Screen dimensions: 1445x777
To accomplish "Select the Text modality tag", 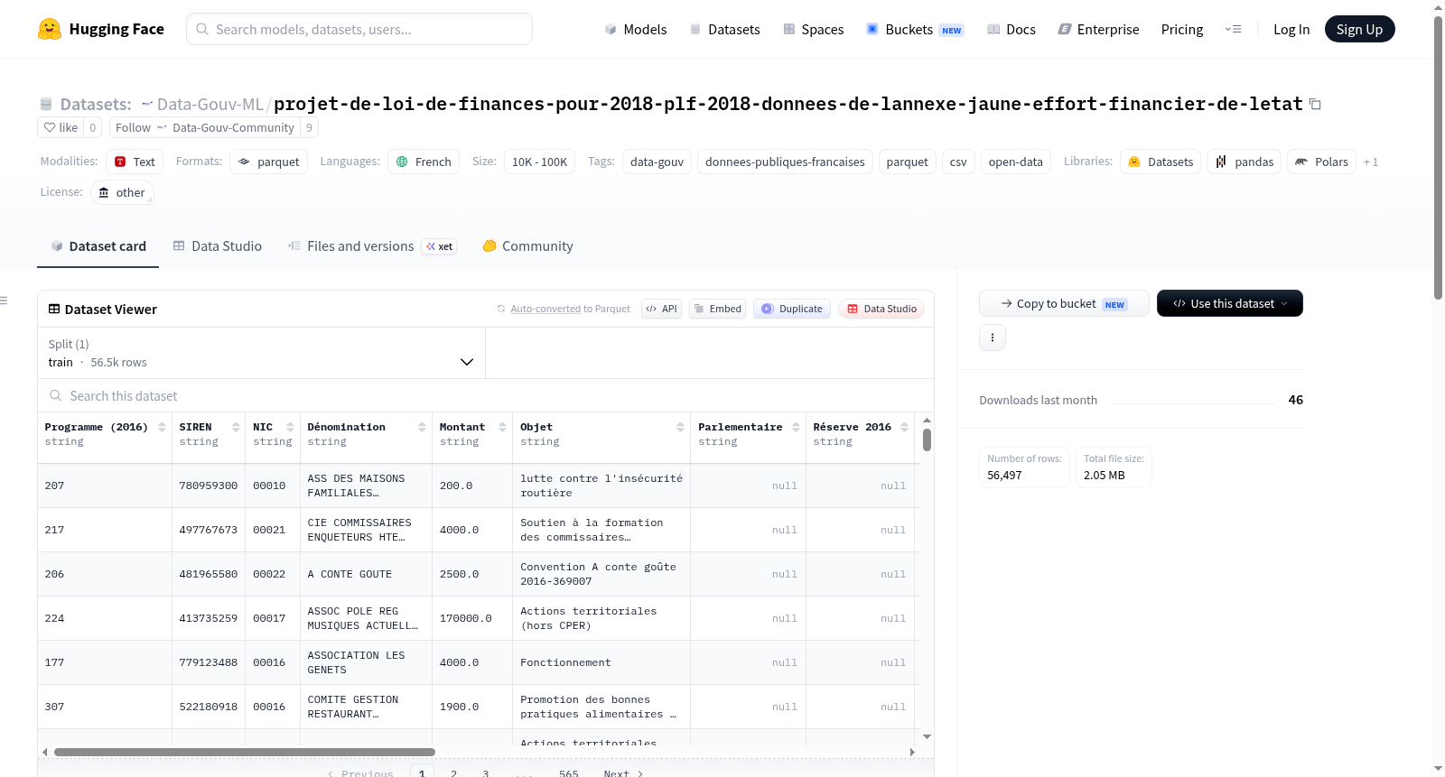I will (x=135, y=162).
